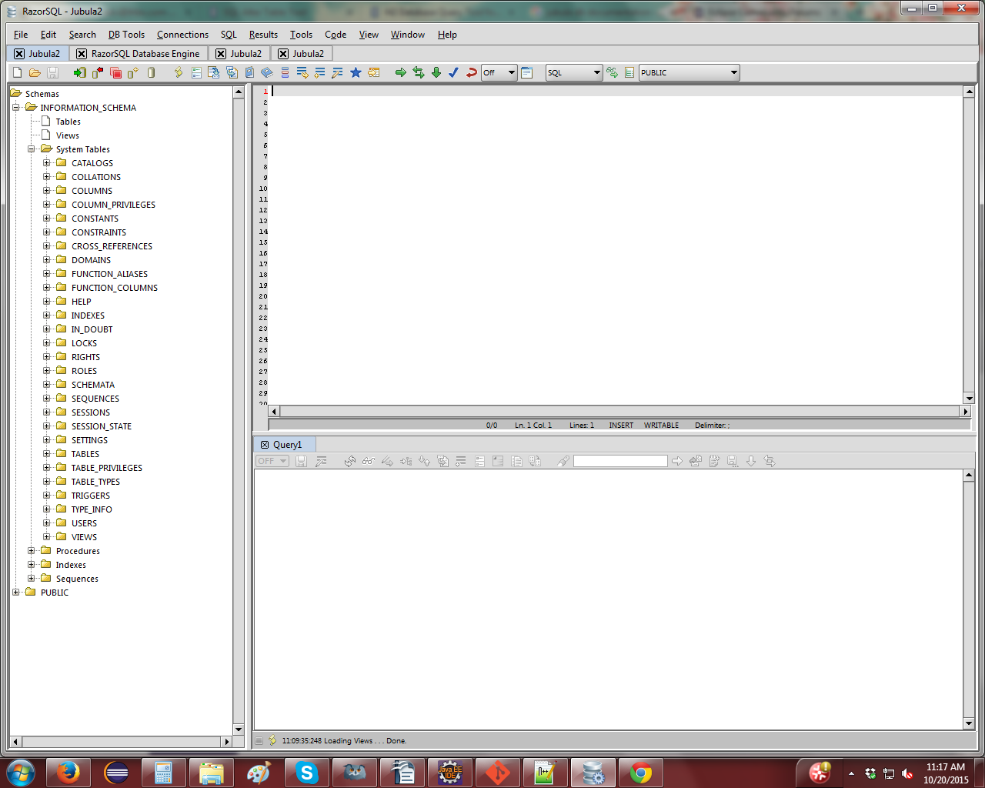Open the File menu
The width and height of the screenshot is (985, 788).
click(21, 35)
